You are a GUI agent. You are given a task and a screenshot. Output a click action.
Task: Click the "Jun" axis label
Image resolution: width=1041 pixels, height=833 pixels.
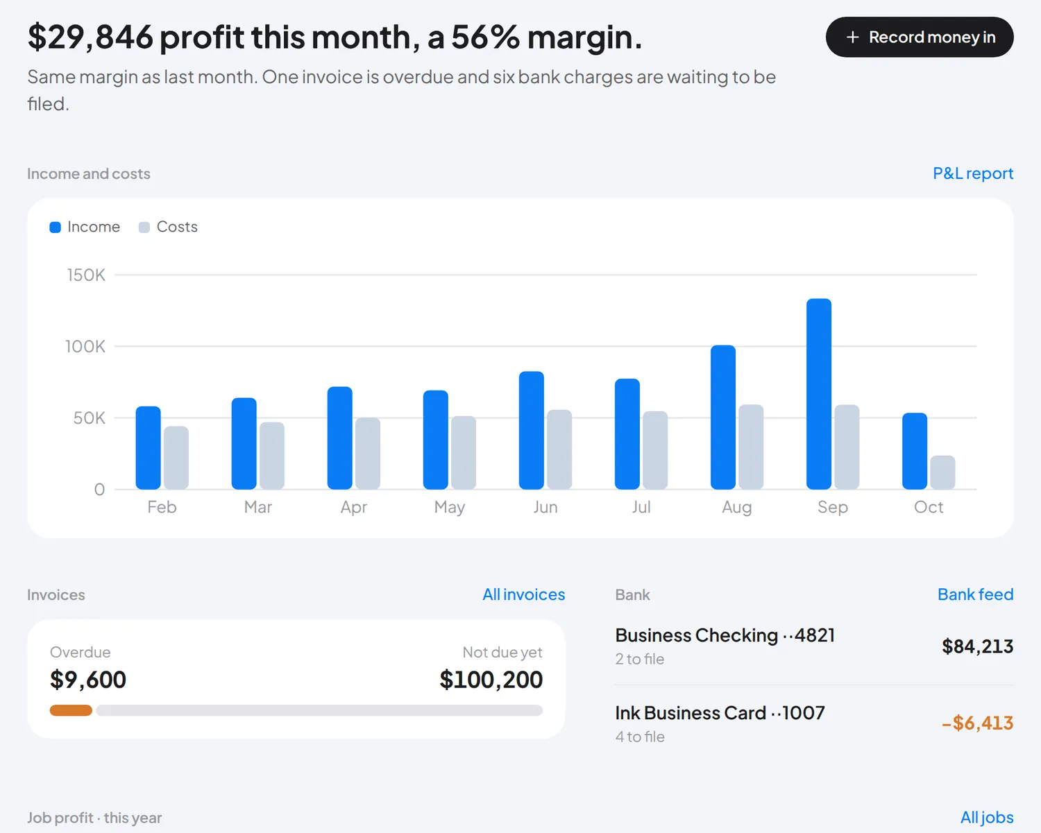(x=545, y=507)
